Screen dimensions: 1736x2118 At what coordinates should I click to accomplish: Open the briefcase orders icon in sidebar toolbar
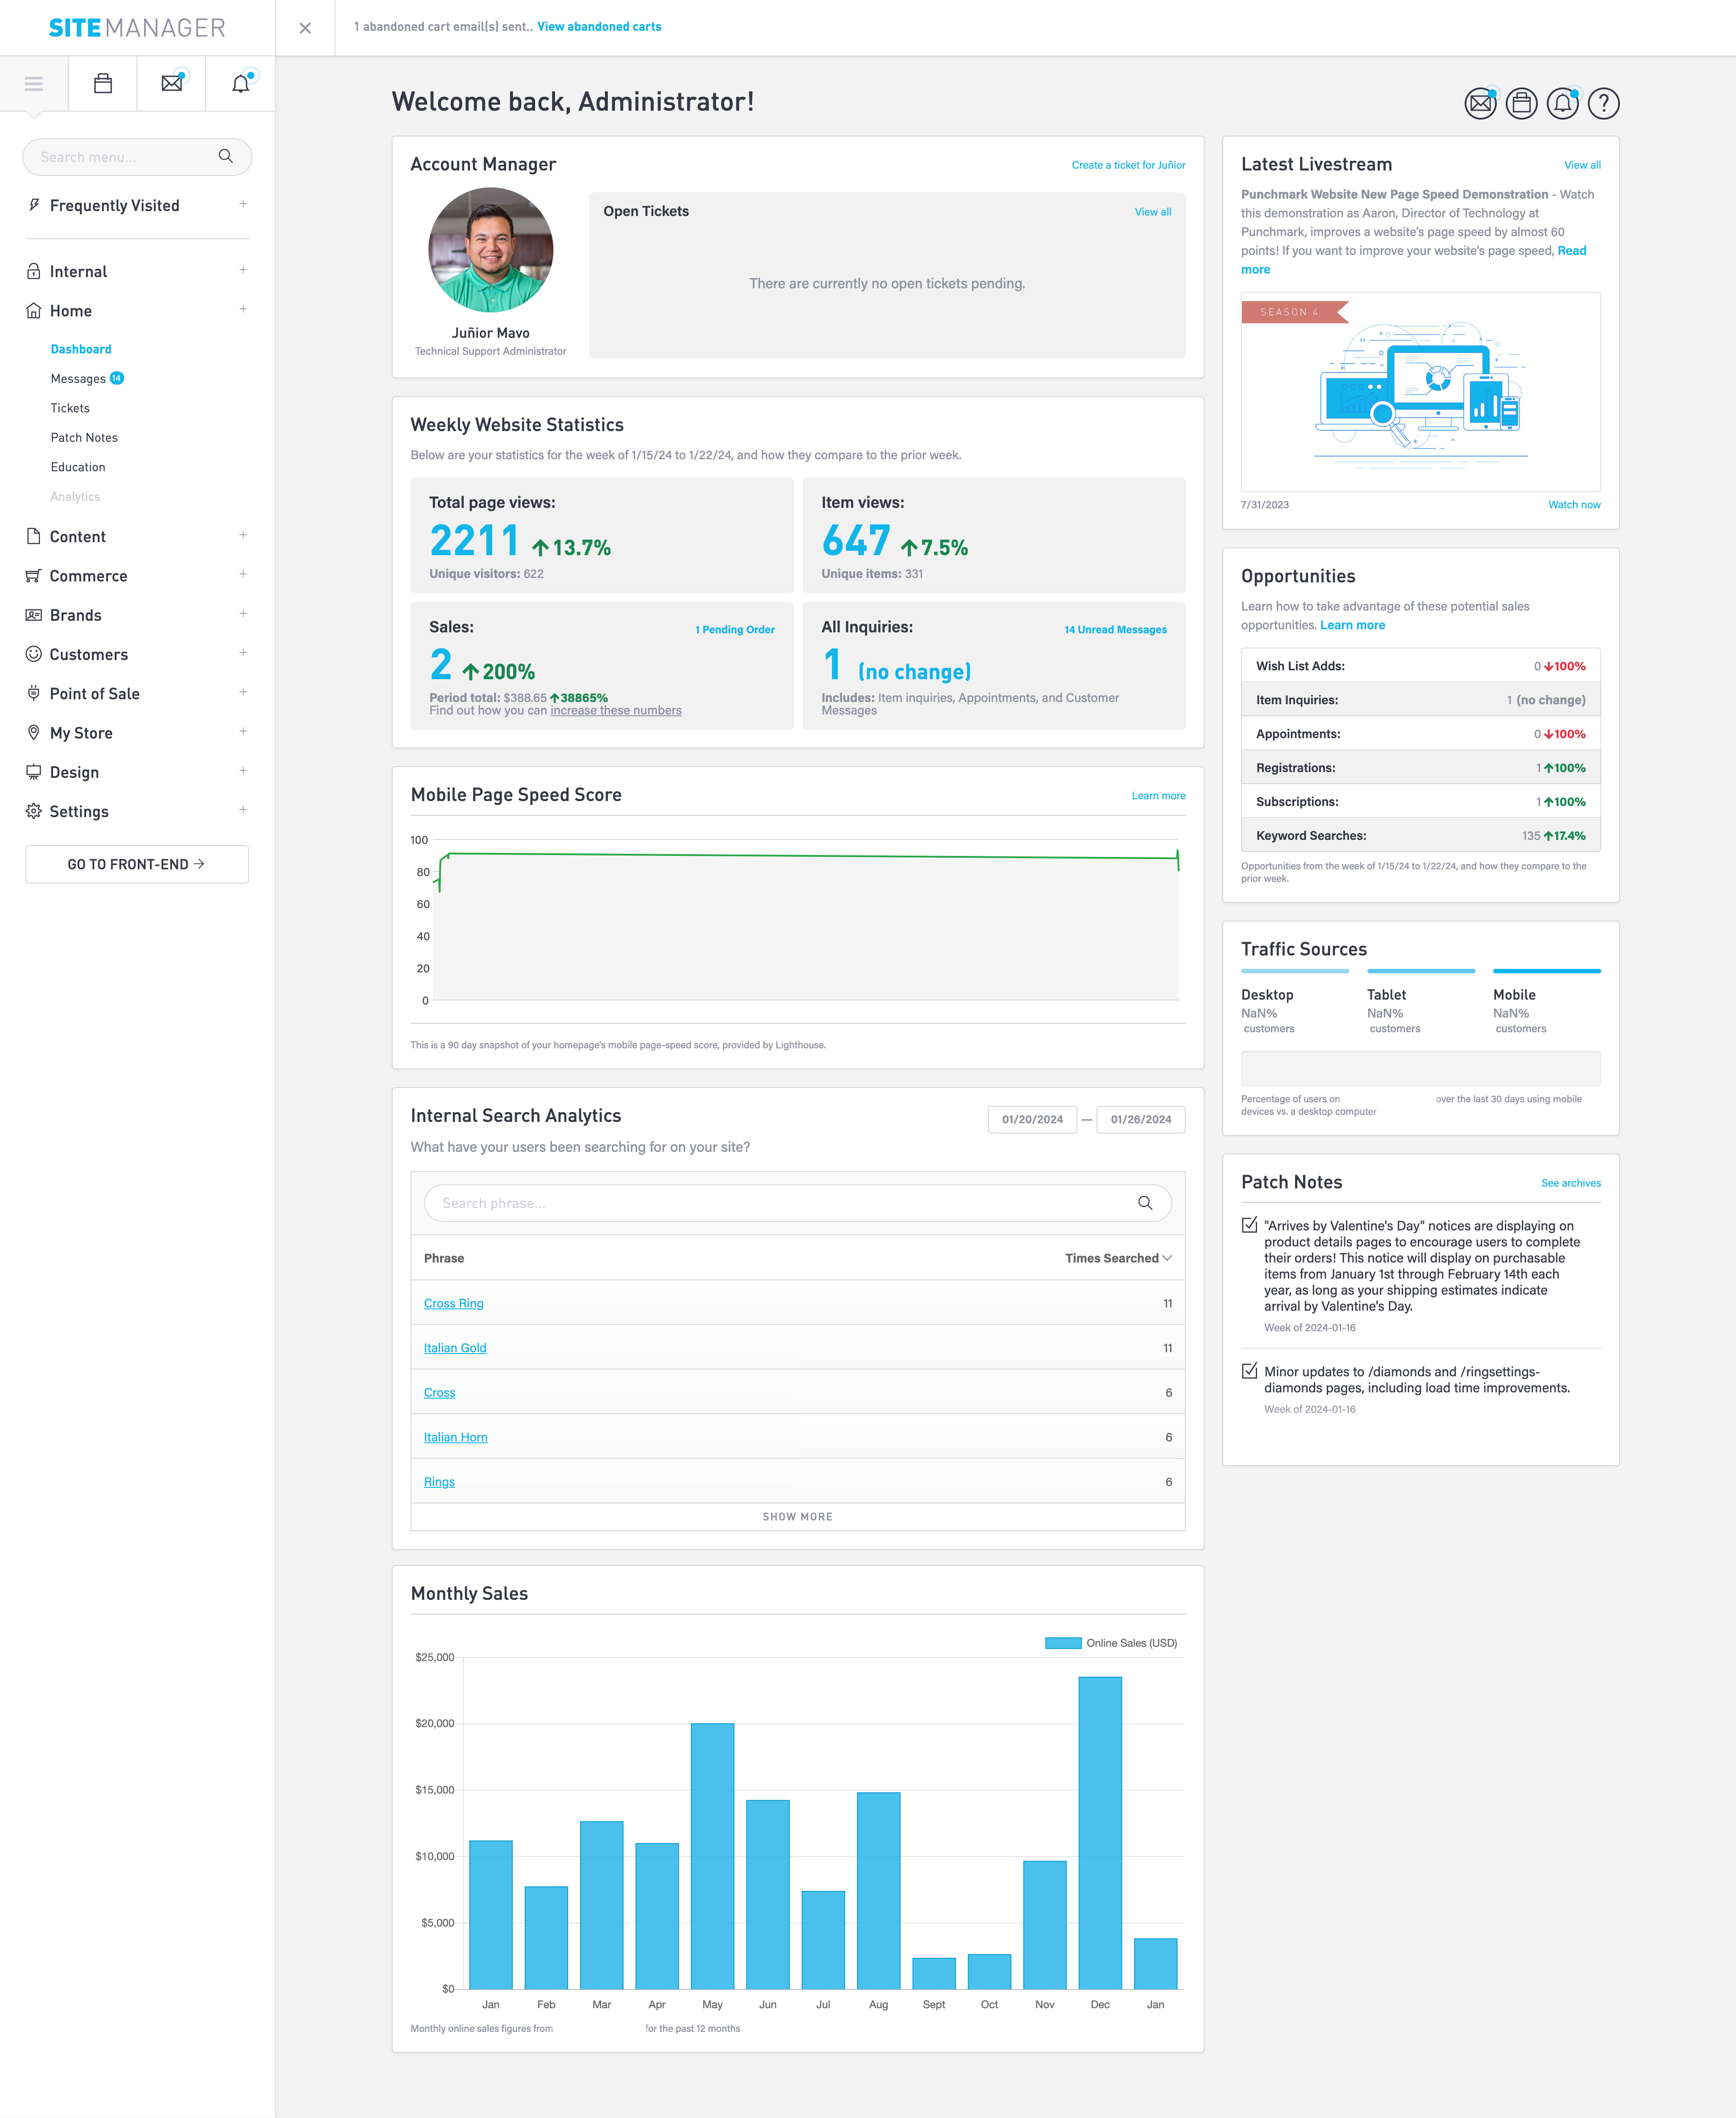103,83
